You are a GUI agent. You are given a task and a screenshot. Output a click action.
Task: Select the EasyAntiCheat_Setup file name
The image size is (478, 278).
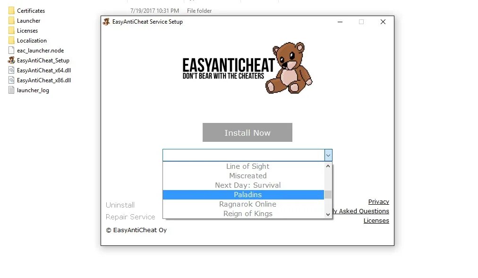point(43,61)
